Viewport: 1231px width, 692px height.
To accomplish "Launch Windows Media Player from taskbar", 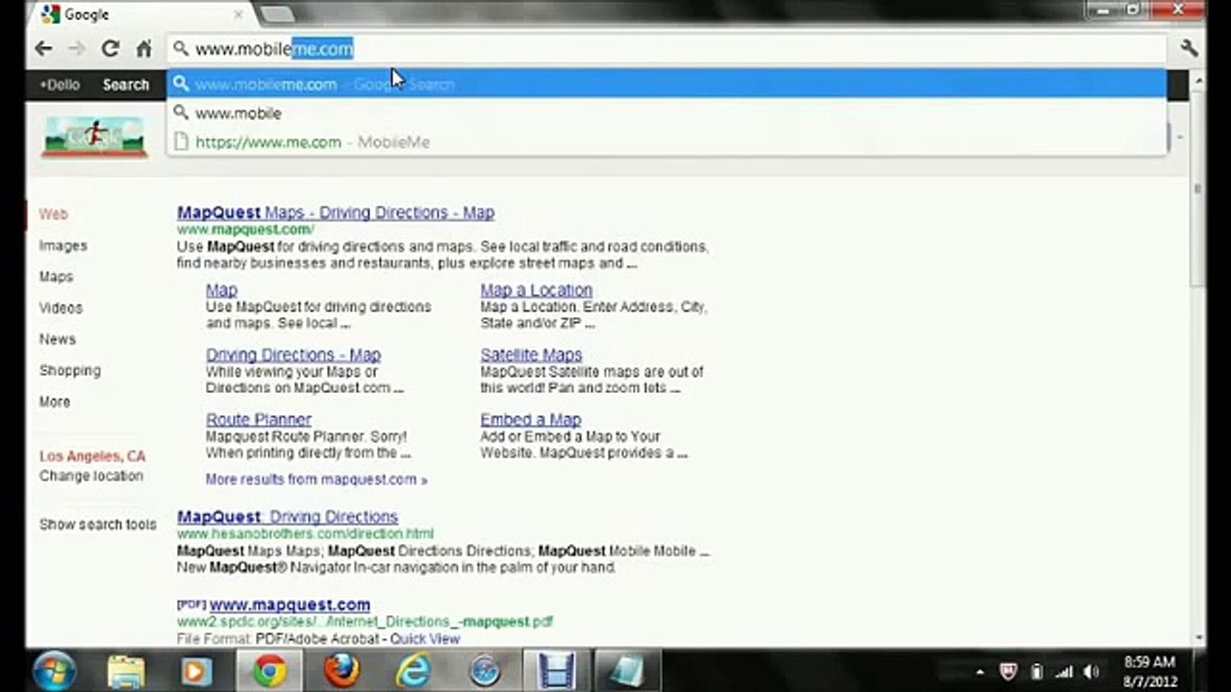I will click(x=197, y=671).
